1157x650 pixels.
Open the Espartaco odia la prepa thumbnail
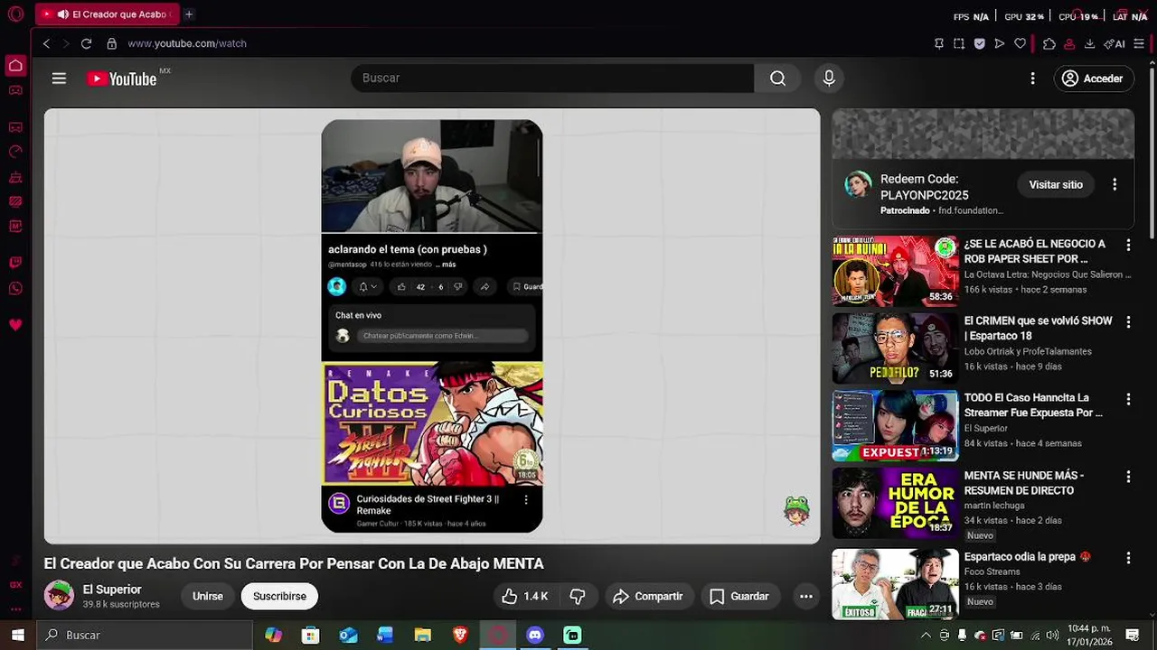pos(895,584)
